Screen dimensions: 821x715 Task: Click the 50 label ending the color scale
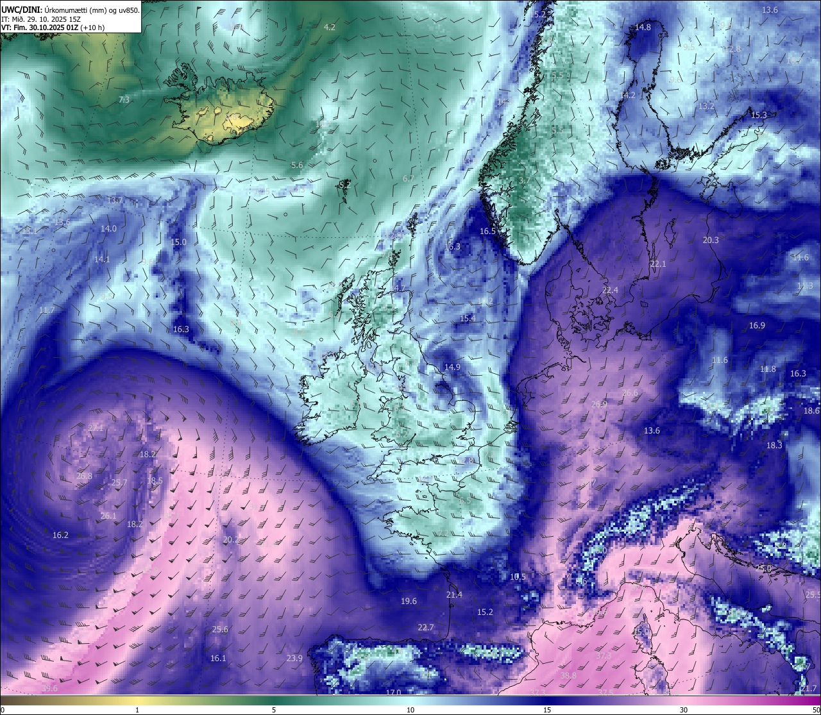pos(816,710)
